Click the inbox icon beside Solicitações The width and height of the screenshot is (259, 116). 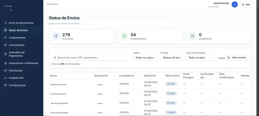coord(6,71)
